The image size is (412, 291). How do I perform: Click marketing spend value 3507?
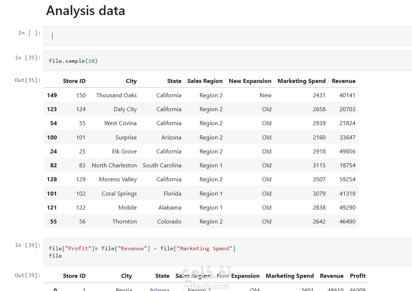coord(319,179)
